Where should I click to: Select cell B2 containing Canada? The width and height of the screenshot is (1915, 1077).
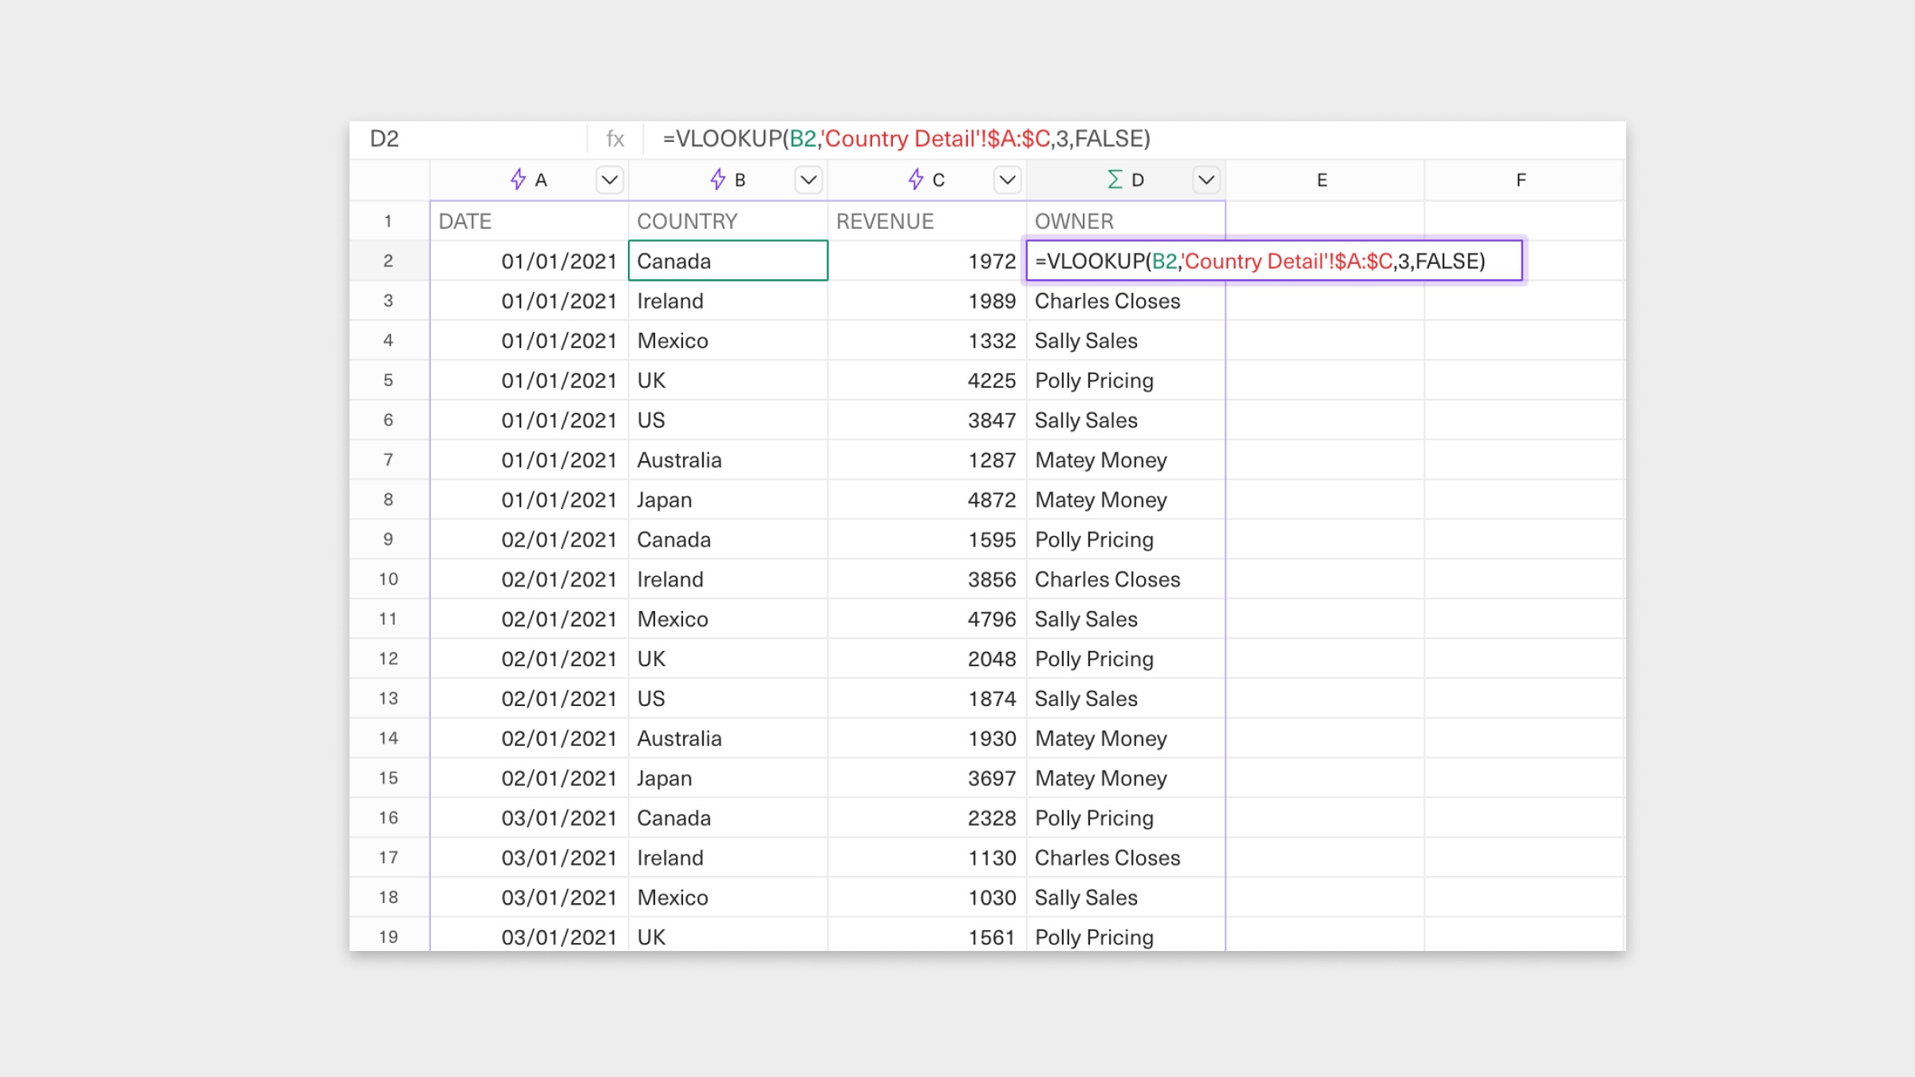(x=728, y=261)
